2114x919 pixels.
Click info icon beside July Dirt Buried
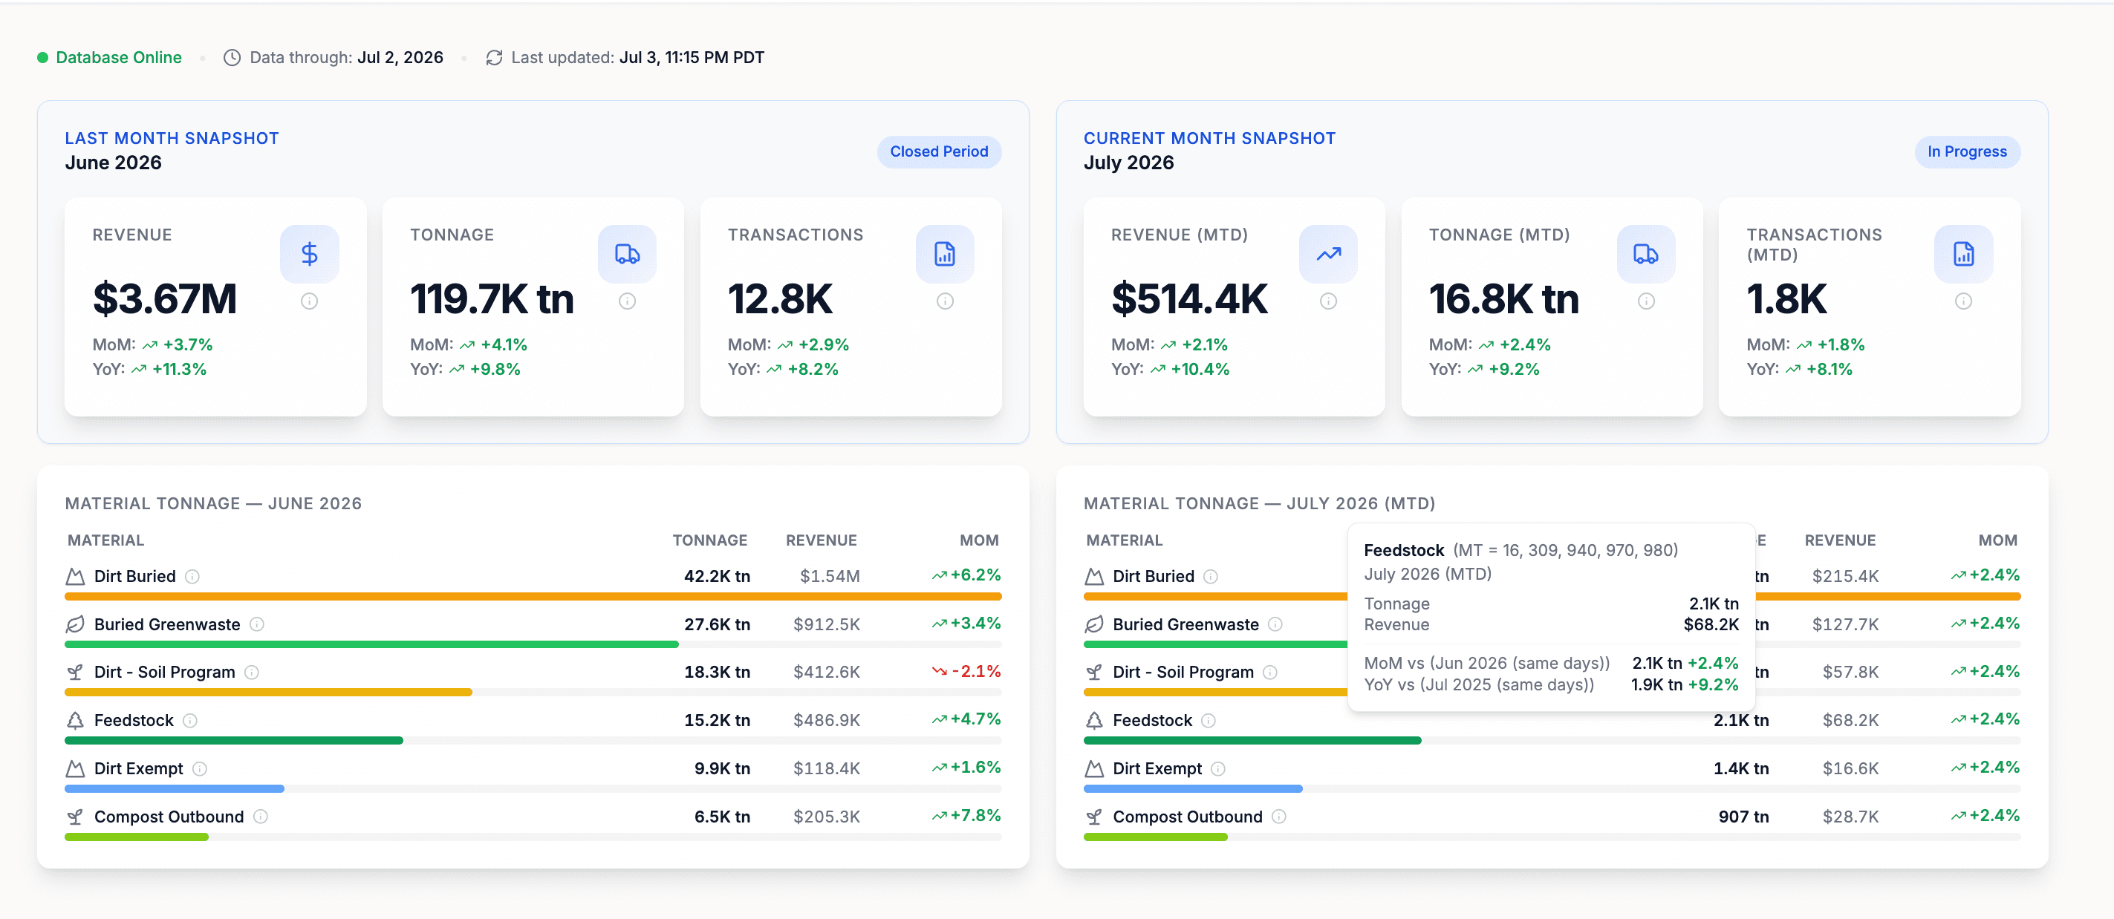coord(1211,576)
